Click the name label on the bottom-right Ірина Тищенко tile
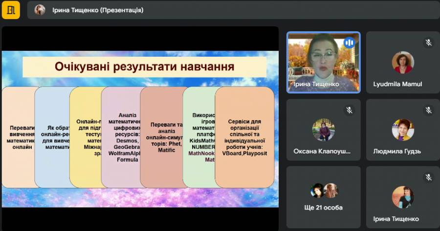 pos(396,219)
